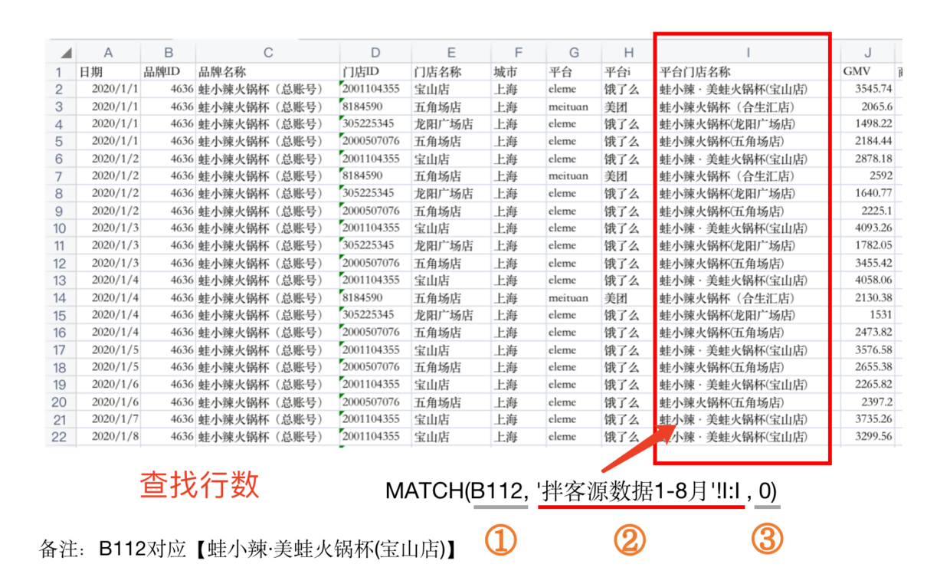
Task: Click the 品牌名称 header cell
Action: (268, 72)
